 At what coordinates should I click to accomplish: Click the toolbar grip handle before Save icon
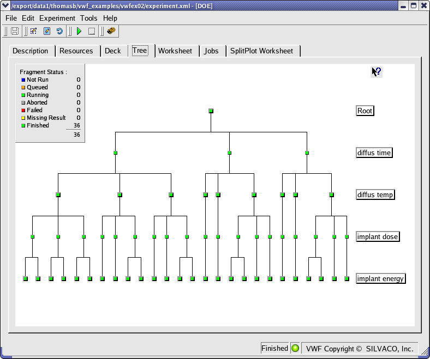[6, 31]
